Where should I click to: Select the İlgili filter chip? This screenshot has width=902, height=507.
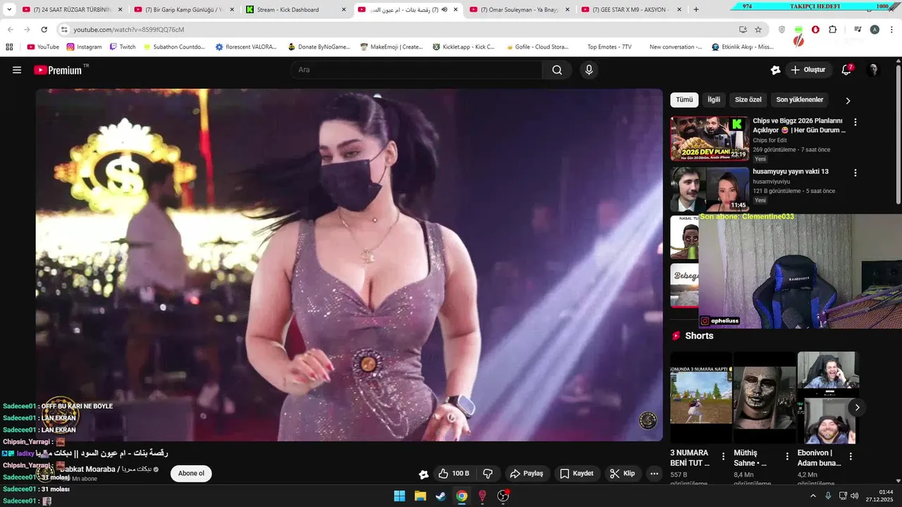pyautogui.click(x=714, y=100)
